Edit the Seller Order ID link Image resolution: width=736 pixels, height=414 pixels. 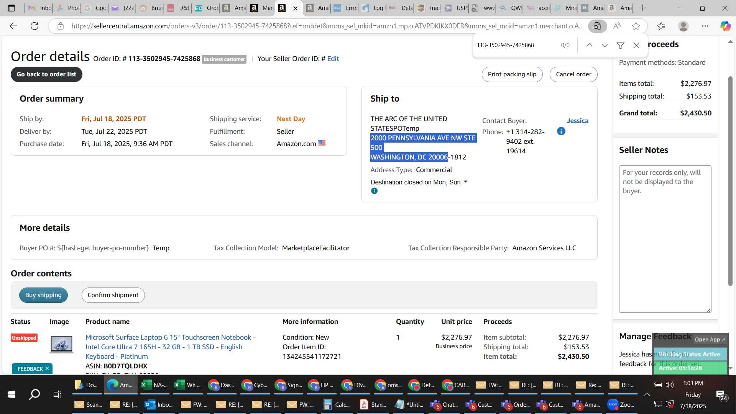tap(333, 59)
